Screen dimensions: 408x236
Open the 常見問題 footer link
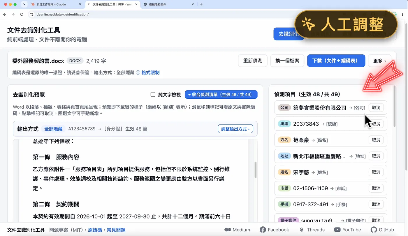pos(116,230)
